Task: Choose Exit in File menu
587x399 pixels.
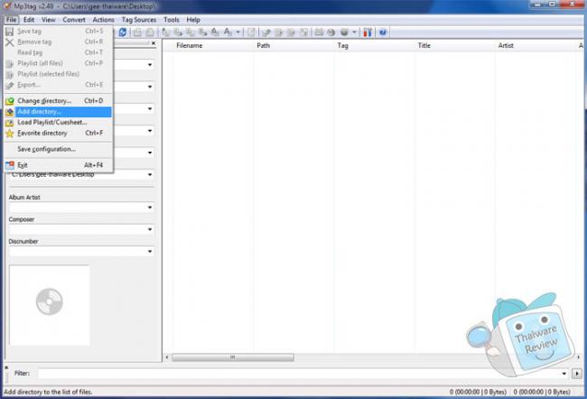Action: (59, 165)
